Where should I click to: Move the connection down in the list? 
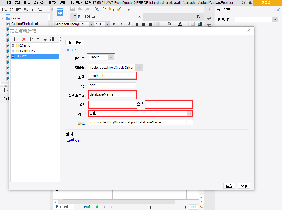(45, 39)
